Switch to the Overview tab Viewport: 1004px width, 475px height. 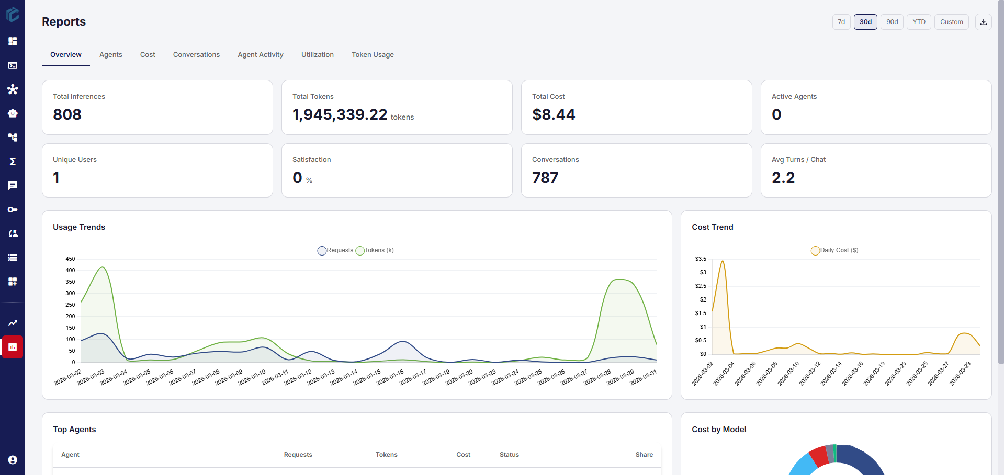(x=66, y=55)
